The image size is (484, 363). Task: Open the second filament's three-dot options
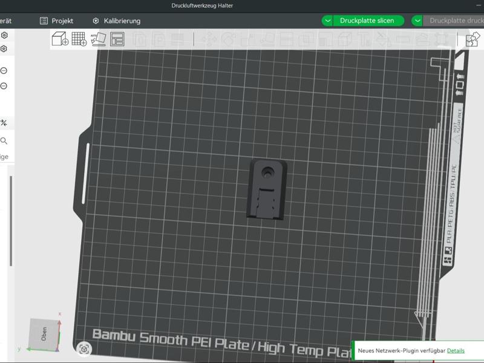tap(4, 86)
